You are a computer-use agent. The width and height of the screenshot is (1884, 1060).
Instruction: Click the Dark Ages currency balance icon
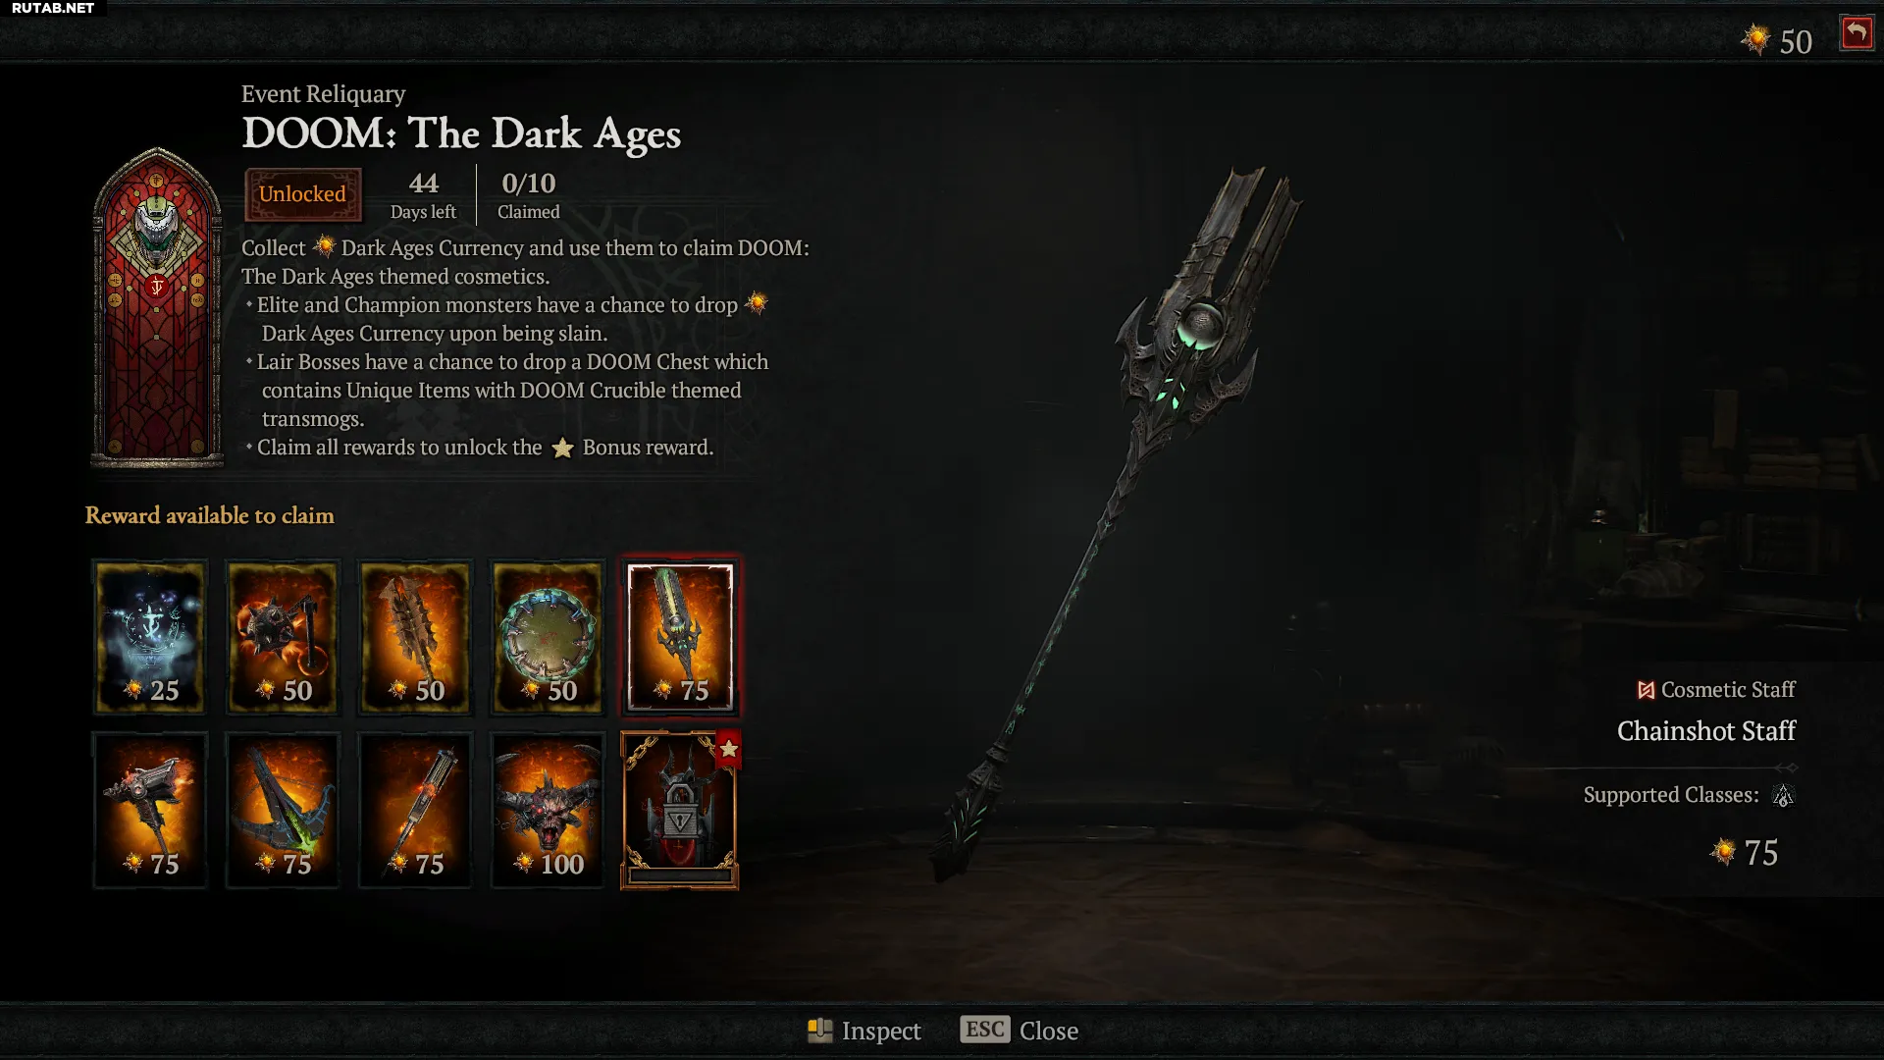point(1754,40)
